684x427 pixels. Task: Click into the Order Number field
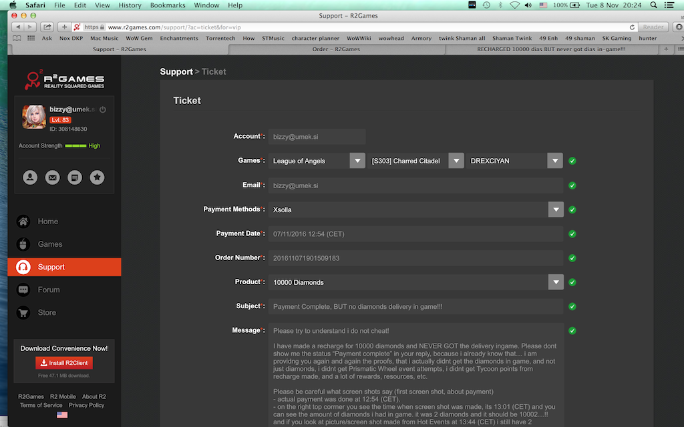(x=415, y=258)
